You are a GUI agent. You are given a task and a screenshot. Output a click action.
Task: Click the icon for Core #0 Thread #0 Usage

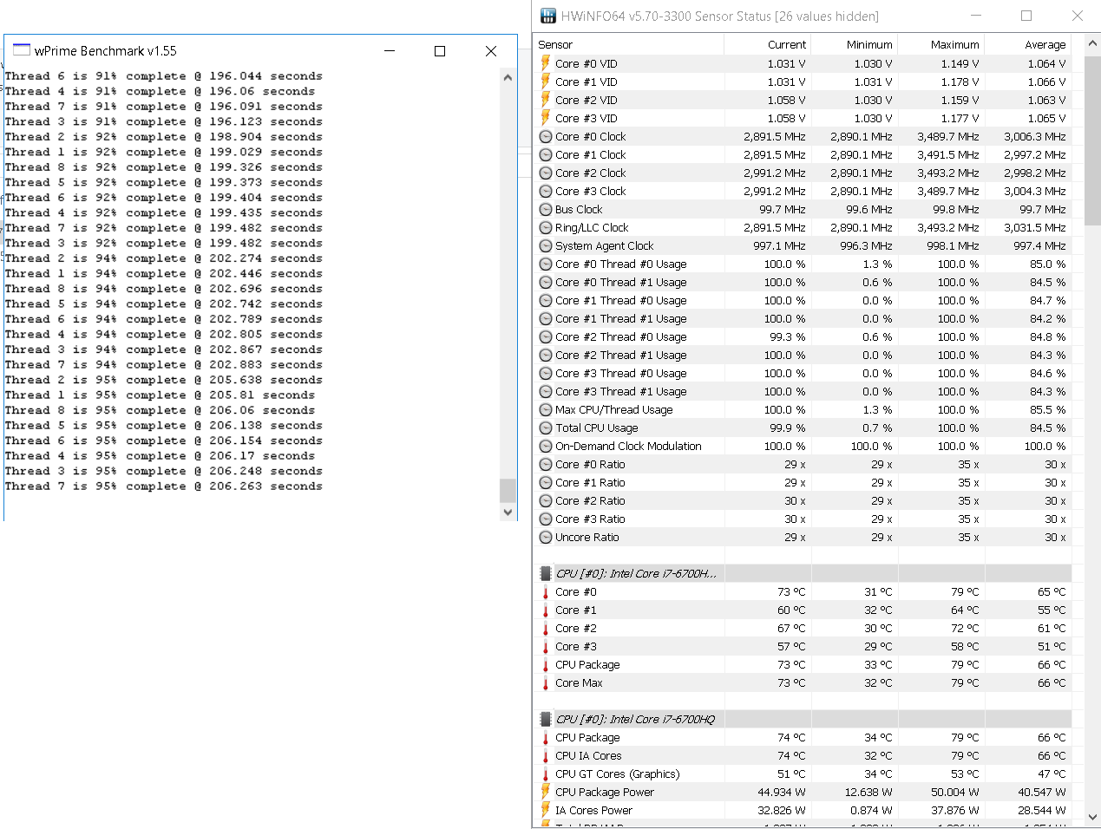546,264
